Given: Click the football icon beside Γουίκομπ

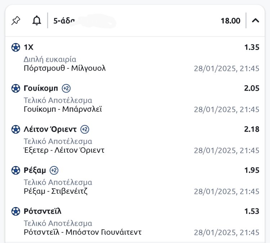Looking at the screenshot, I should [15, 88].
